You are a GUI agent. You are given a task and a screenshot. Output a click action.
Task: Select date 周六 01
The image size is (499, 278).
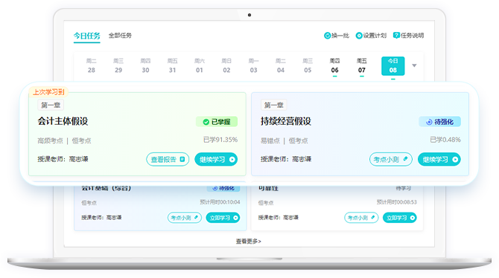200,65
